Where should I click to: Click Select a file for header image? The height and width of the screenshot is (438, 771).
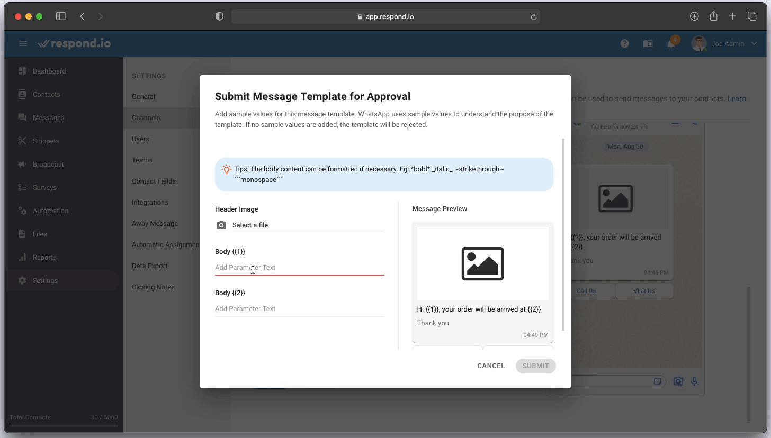[308, 225]
